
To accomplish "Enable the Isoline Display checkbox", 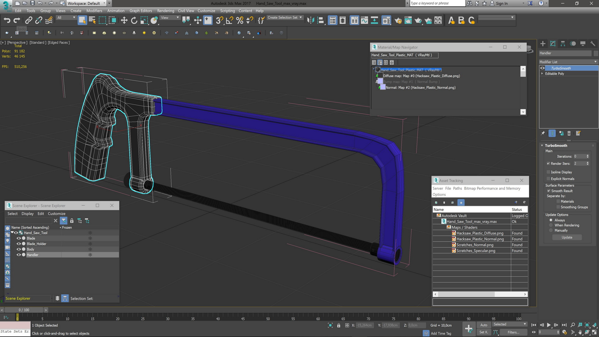I will pyautogui.click(x=548, y=172).
